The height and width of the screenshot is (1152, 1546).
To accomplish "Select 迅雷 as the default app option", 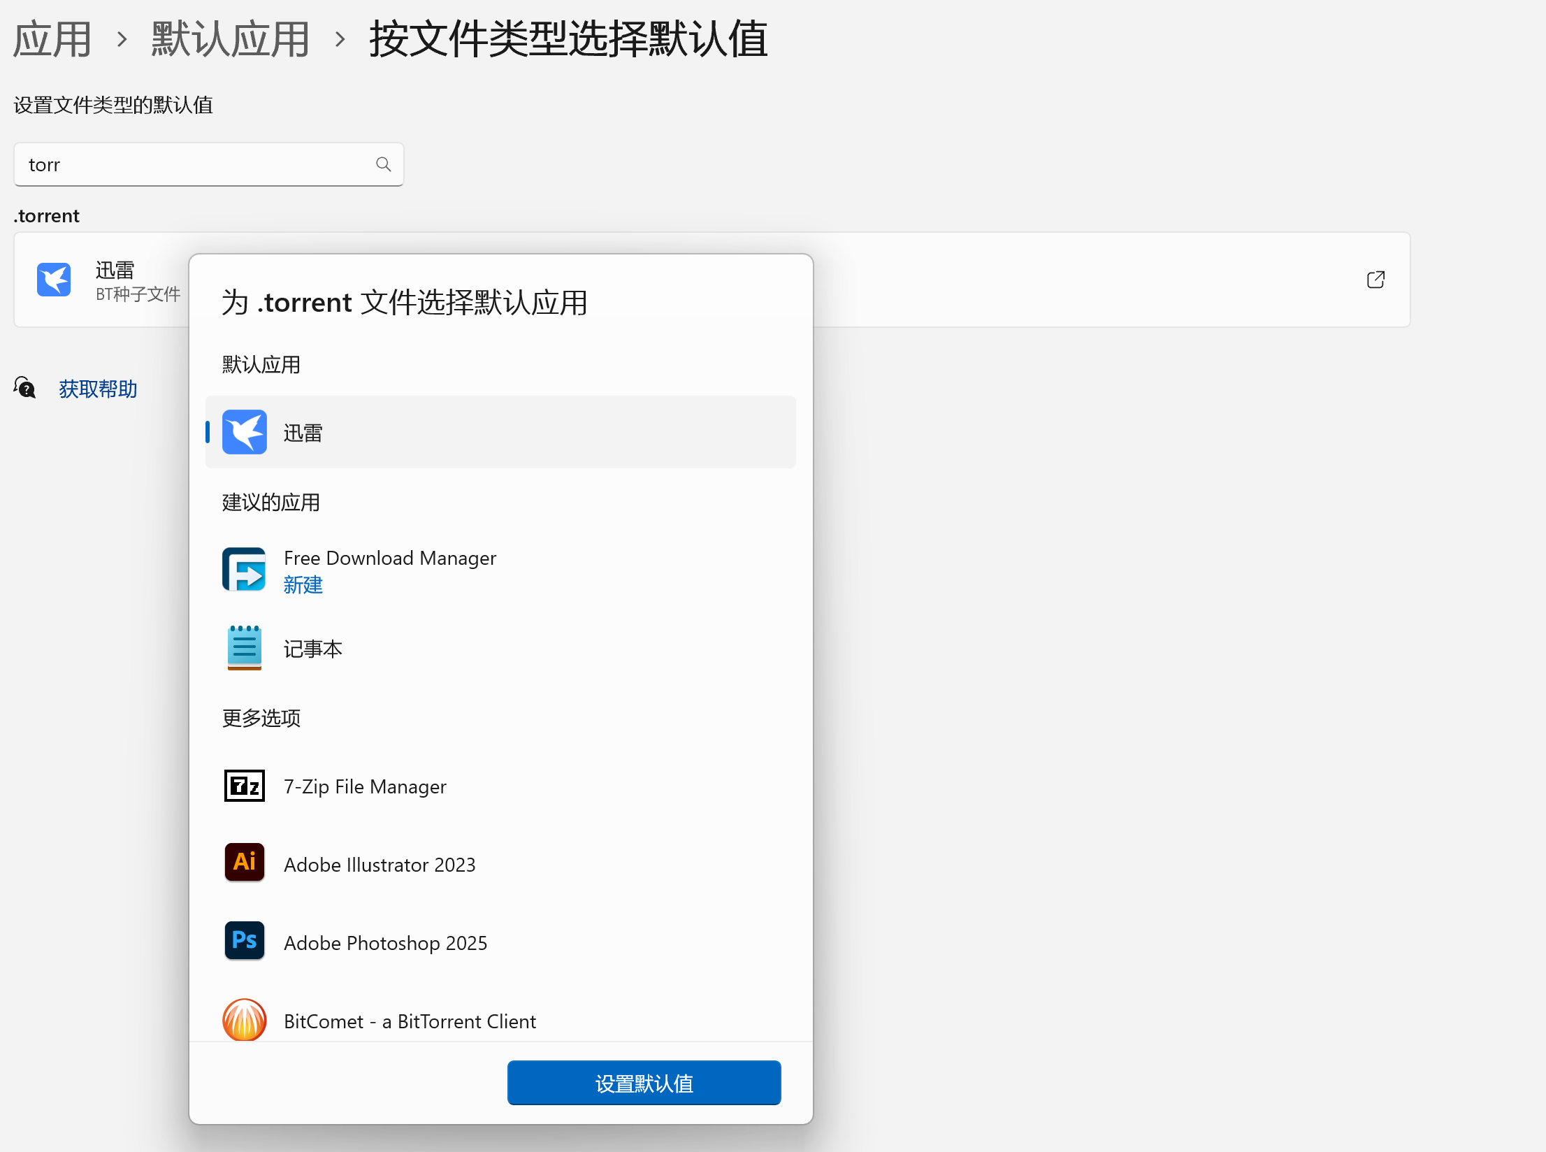I will (500, 432).
